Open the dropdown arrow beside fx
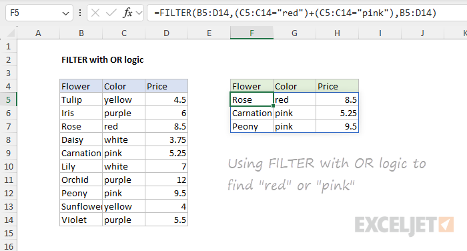 [139, 13]
